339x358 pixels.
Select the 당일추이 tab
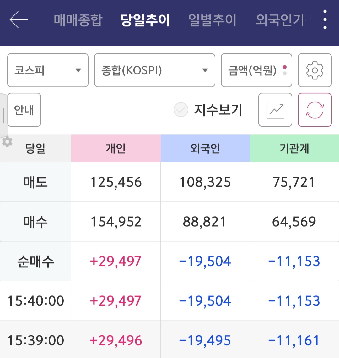coord(145,20)
